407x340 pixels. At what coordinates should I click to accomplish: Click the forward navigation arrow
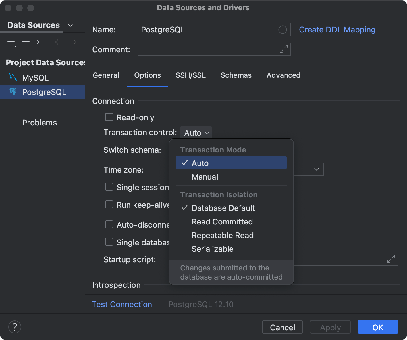73,42
